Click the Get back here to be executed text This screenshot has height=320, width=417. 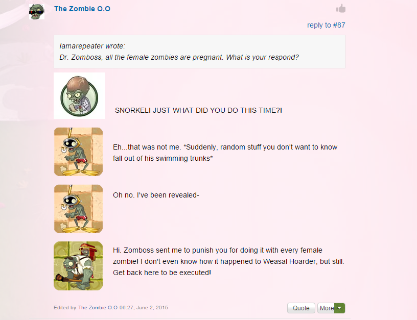pos(162,273)
